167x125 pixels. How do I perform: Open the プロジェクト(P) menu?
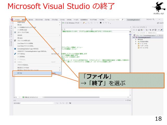click(39, 20)
